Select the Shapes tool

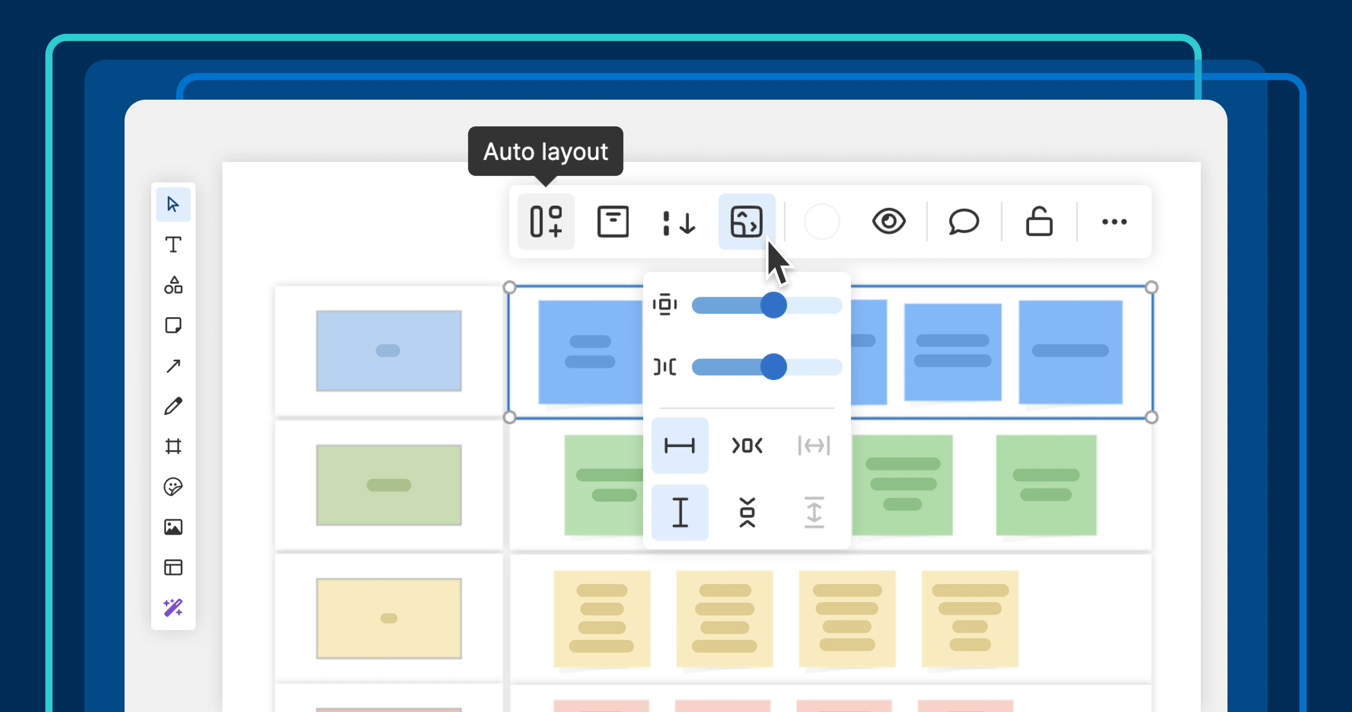pyautogui.click(x=173, y=285)
